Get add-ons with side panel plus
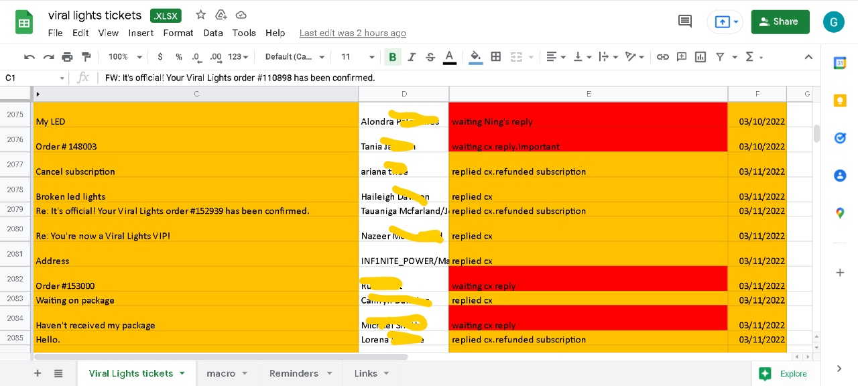858x386 pixels. [x=840, y=273]
